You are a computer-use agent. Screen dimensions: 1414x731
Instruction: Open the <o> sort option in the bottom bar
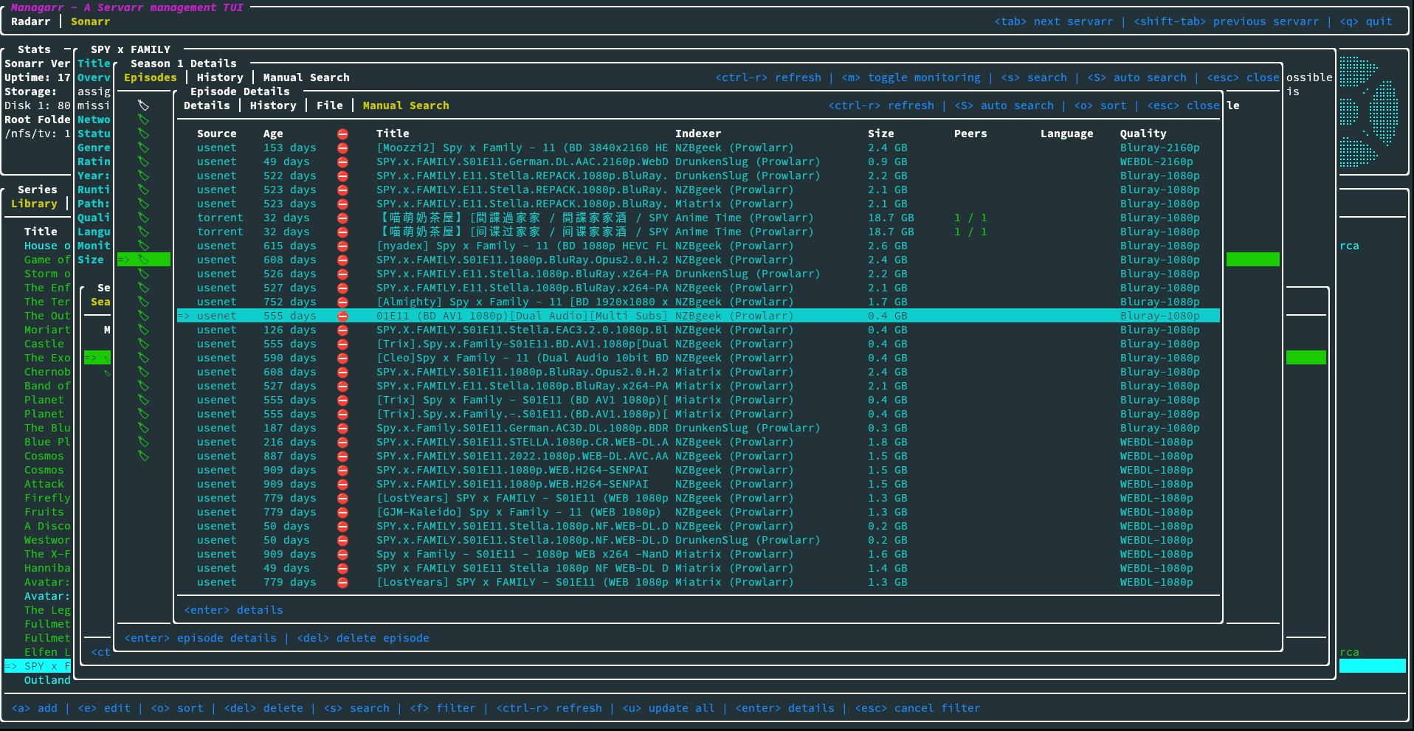(x=177, y=708)
